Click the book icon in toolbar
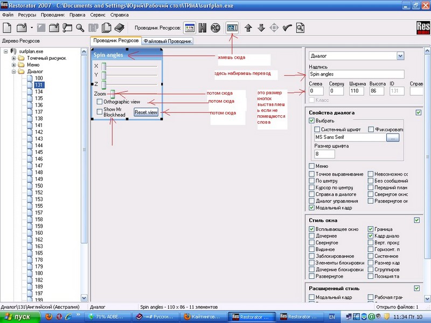Viewport: 431px width, 323px height. 119,27
